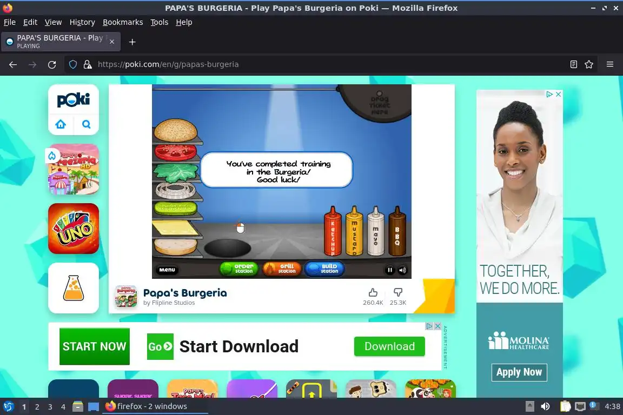Pause the Burgeria game
This screenshot has width=623, height=415.
390,270
